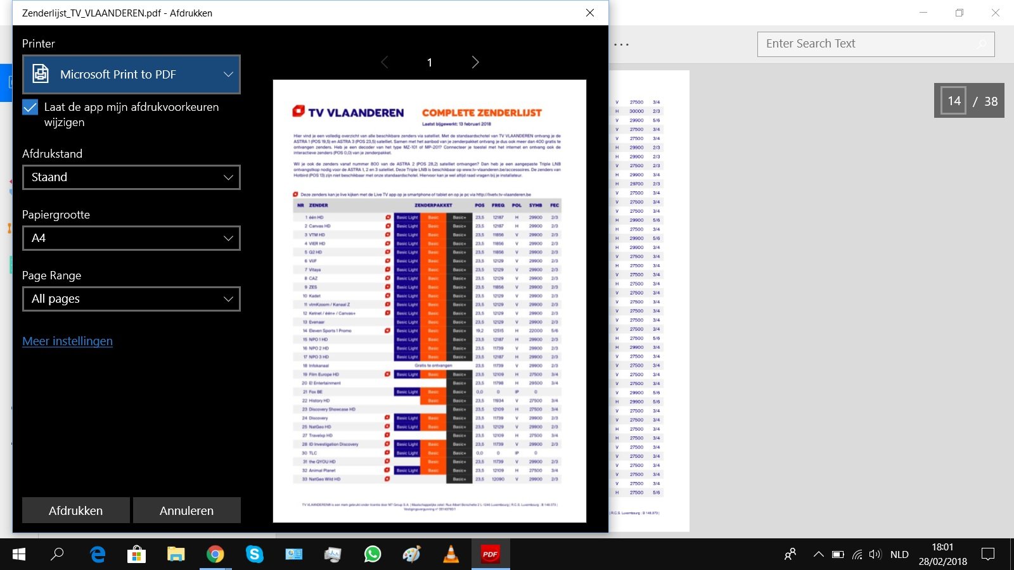Open the People icon in system tray
1014x570 pixels.
pos(790,555)
